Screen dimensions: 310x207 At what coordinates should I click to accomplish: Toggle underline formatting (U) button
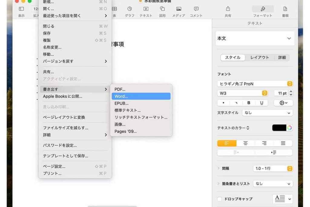click(262, 103)
